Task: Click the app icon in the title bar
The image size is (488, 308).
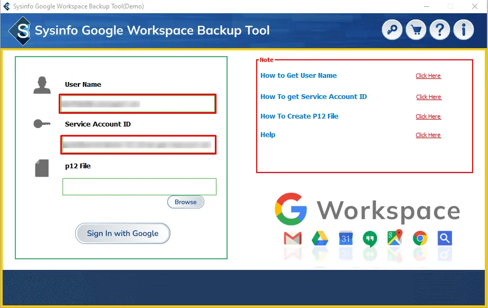Action: [x=6, y=6]
